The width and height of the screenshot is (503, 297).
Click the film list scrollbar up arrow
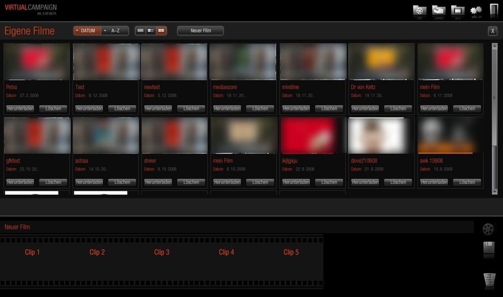point(494,46)
